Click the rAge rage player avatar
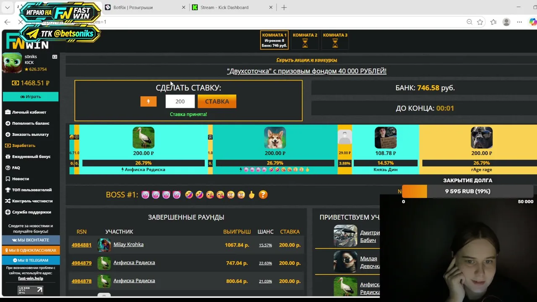Viewport: 537px width, 302px height. click(x=481, y=138)
